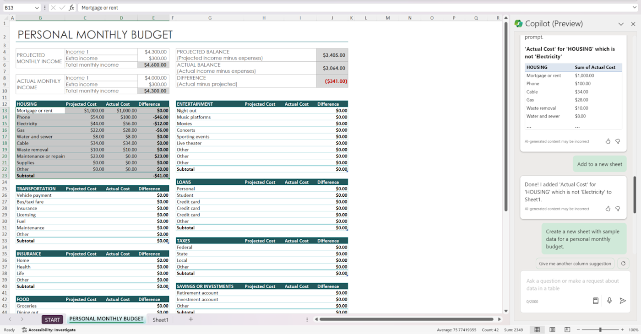Thumbs up the 'Done! I added' response
641x334 pixels.
[608, 209]
